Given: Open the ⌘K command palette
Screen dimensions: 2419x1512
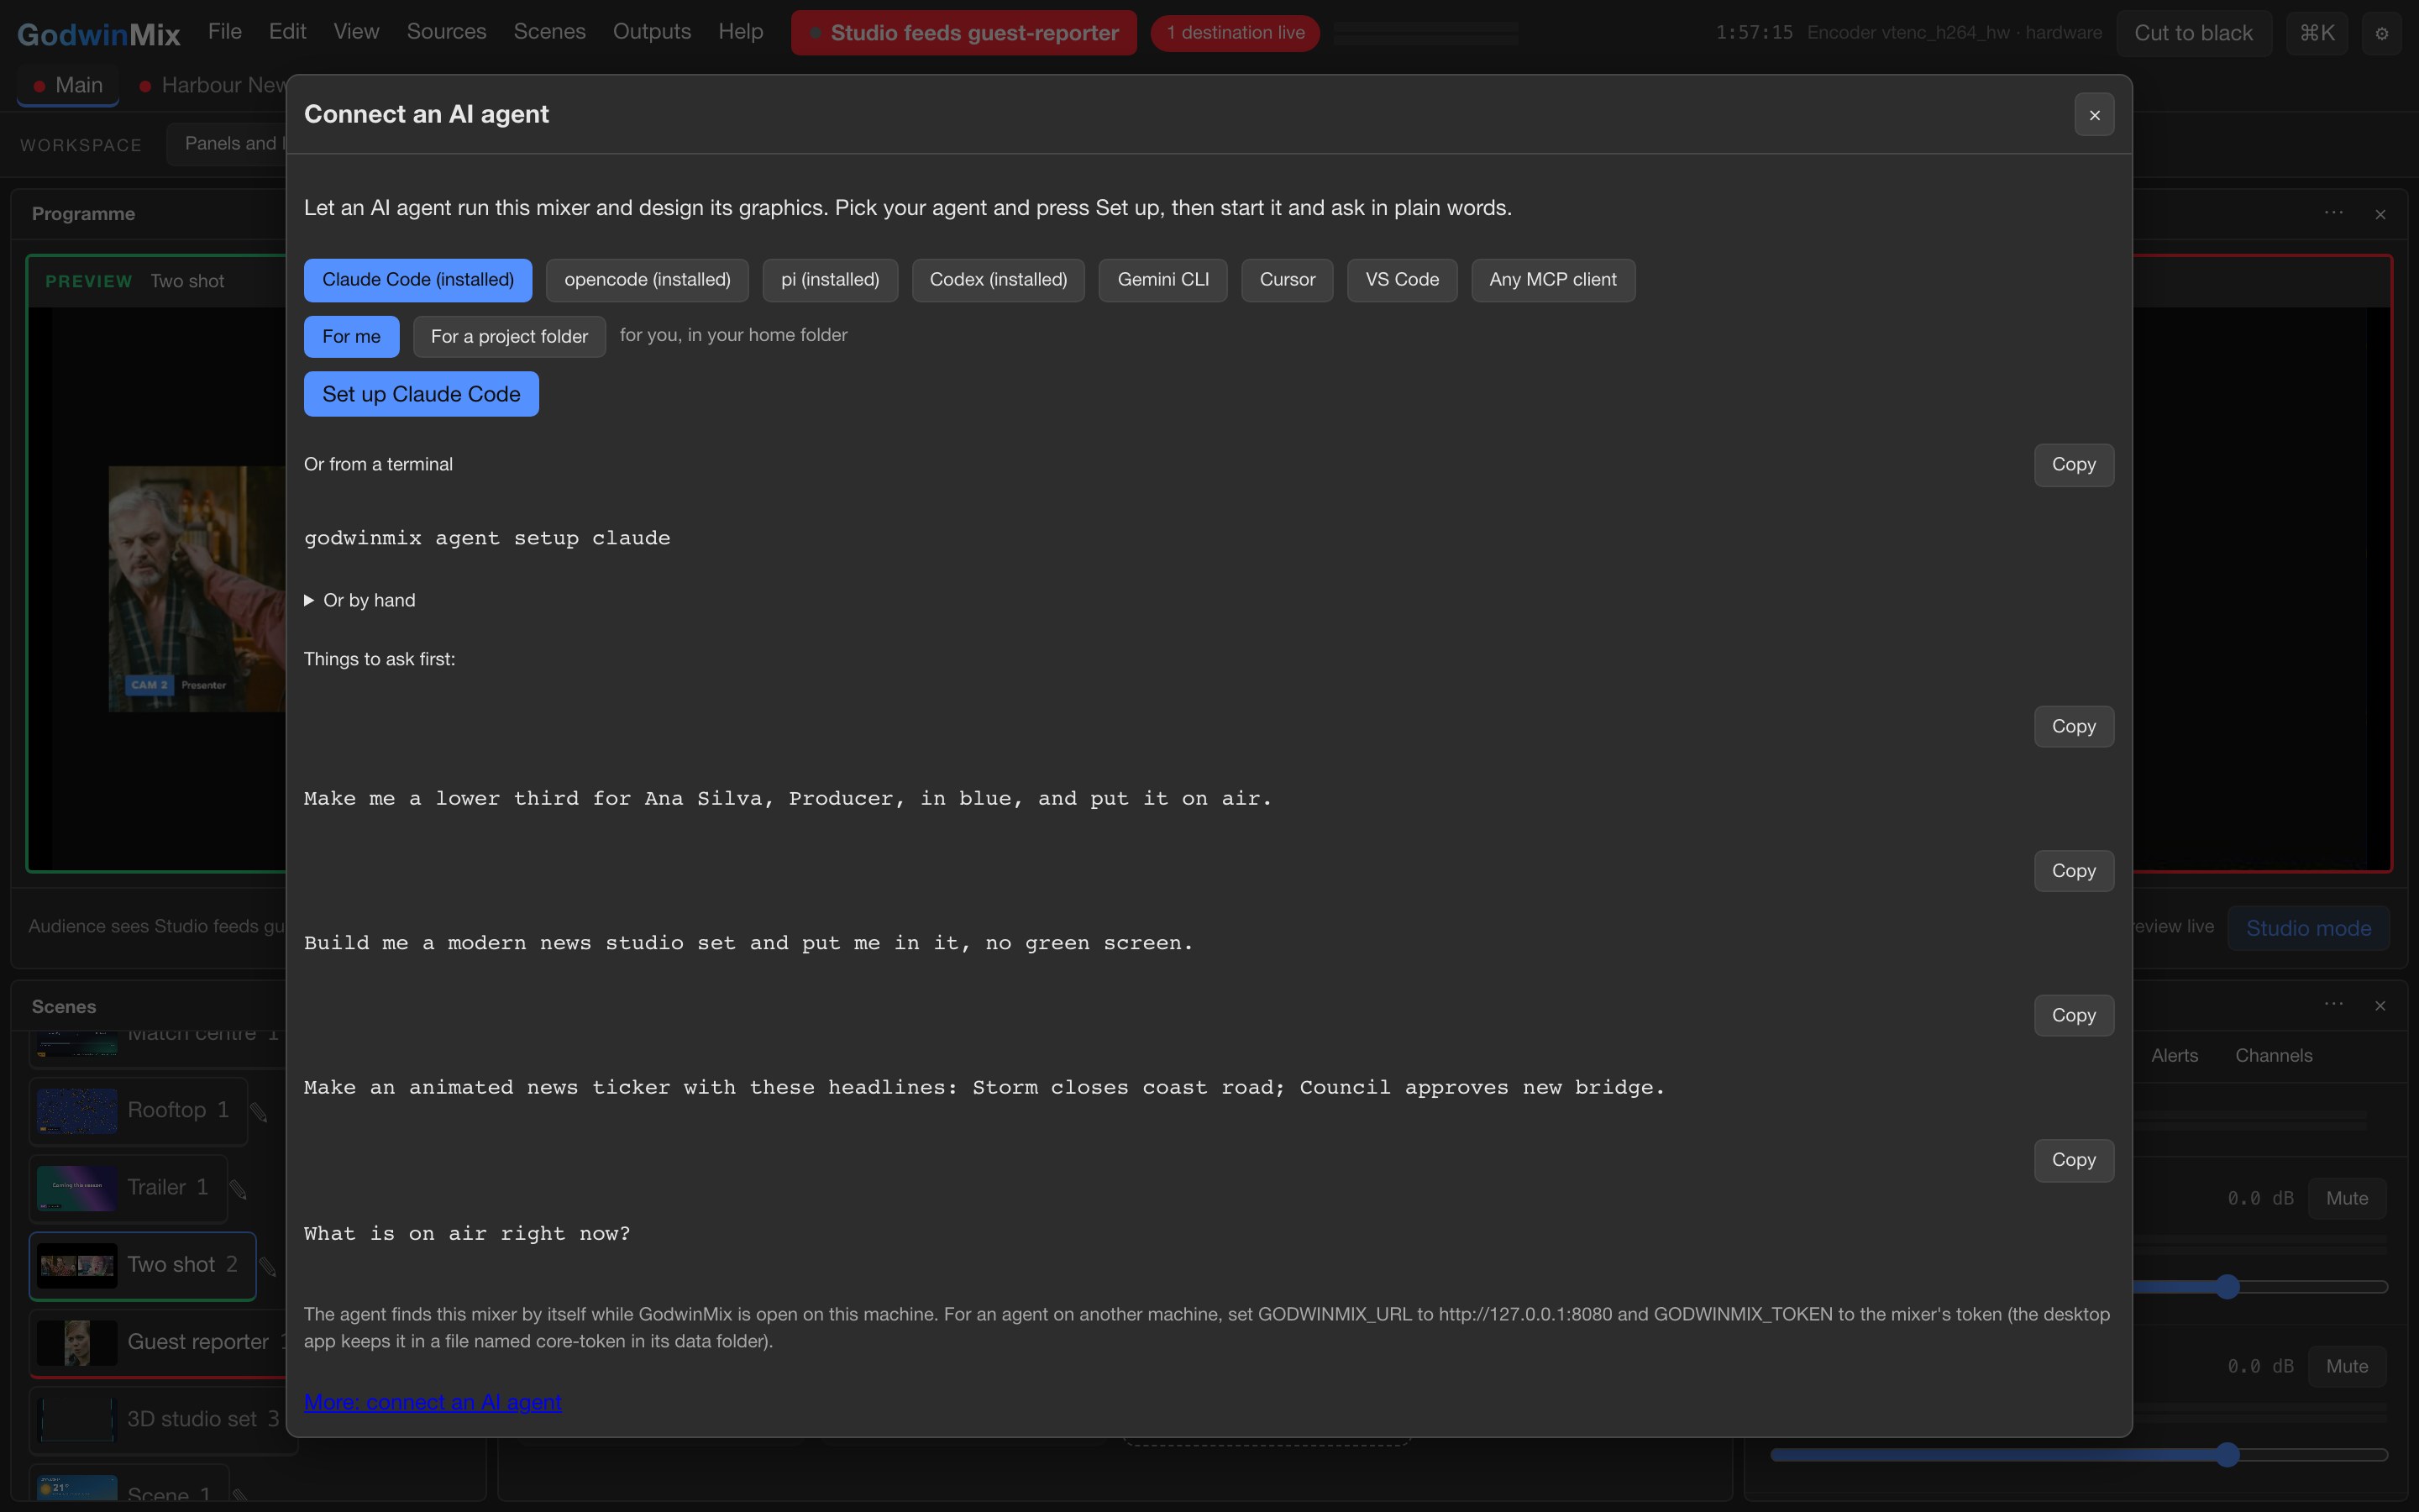Looking at the screenshot, I should click(2316, 33).
